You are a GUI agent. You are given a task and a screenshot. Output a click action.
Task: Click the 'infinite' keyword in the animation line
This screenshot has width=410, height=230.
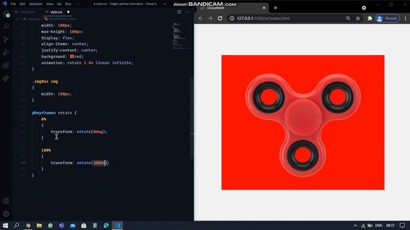[121, 63]
